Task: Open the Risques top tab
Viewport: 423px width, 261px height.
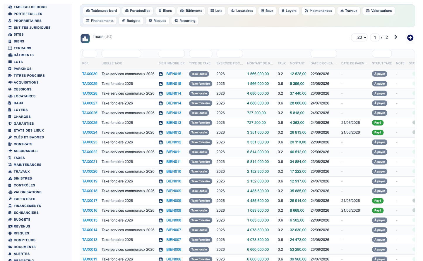Action: pos(157,21)
